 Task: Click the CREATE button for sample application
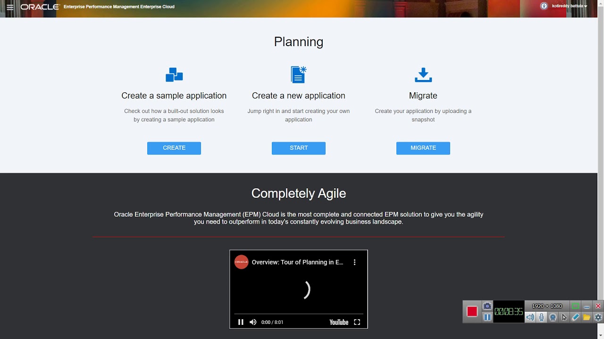click(174, 148)
